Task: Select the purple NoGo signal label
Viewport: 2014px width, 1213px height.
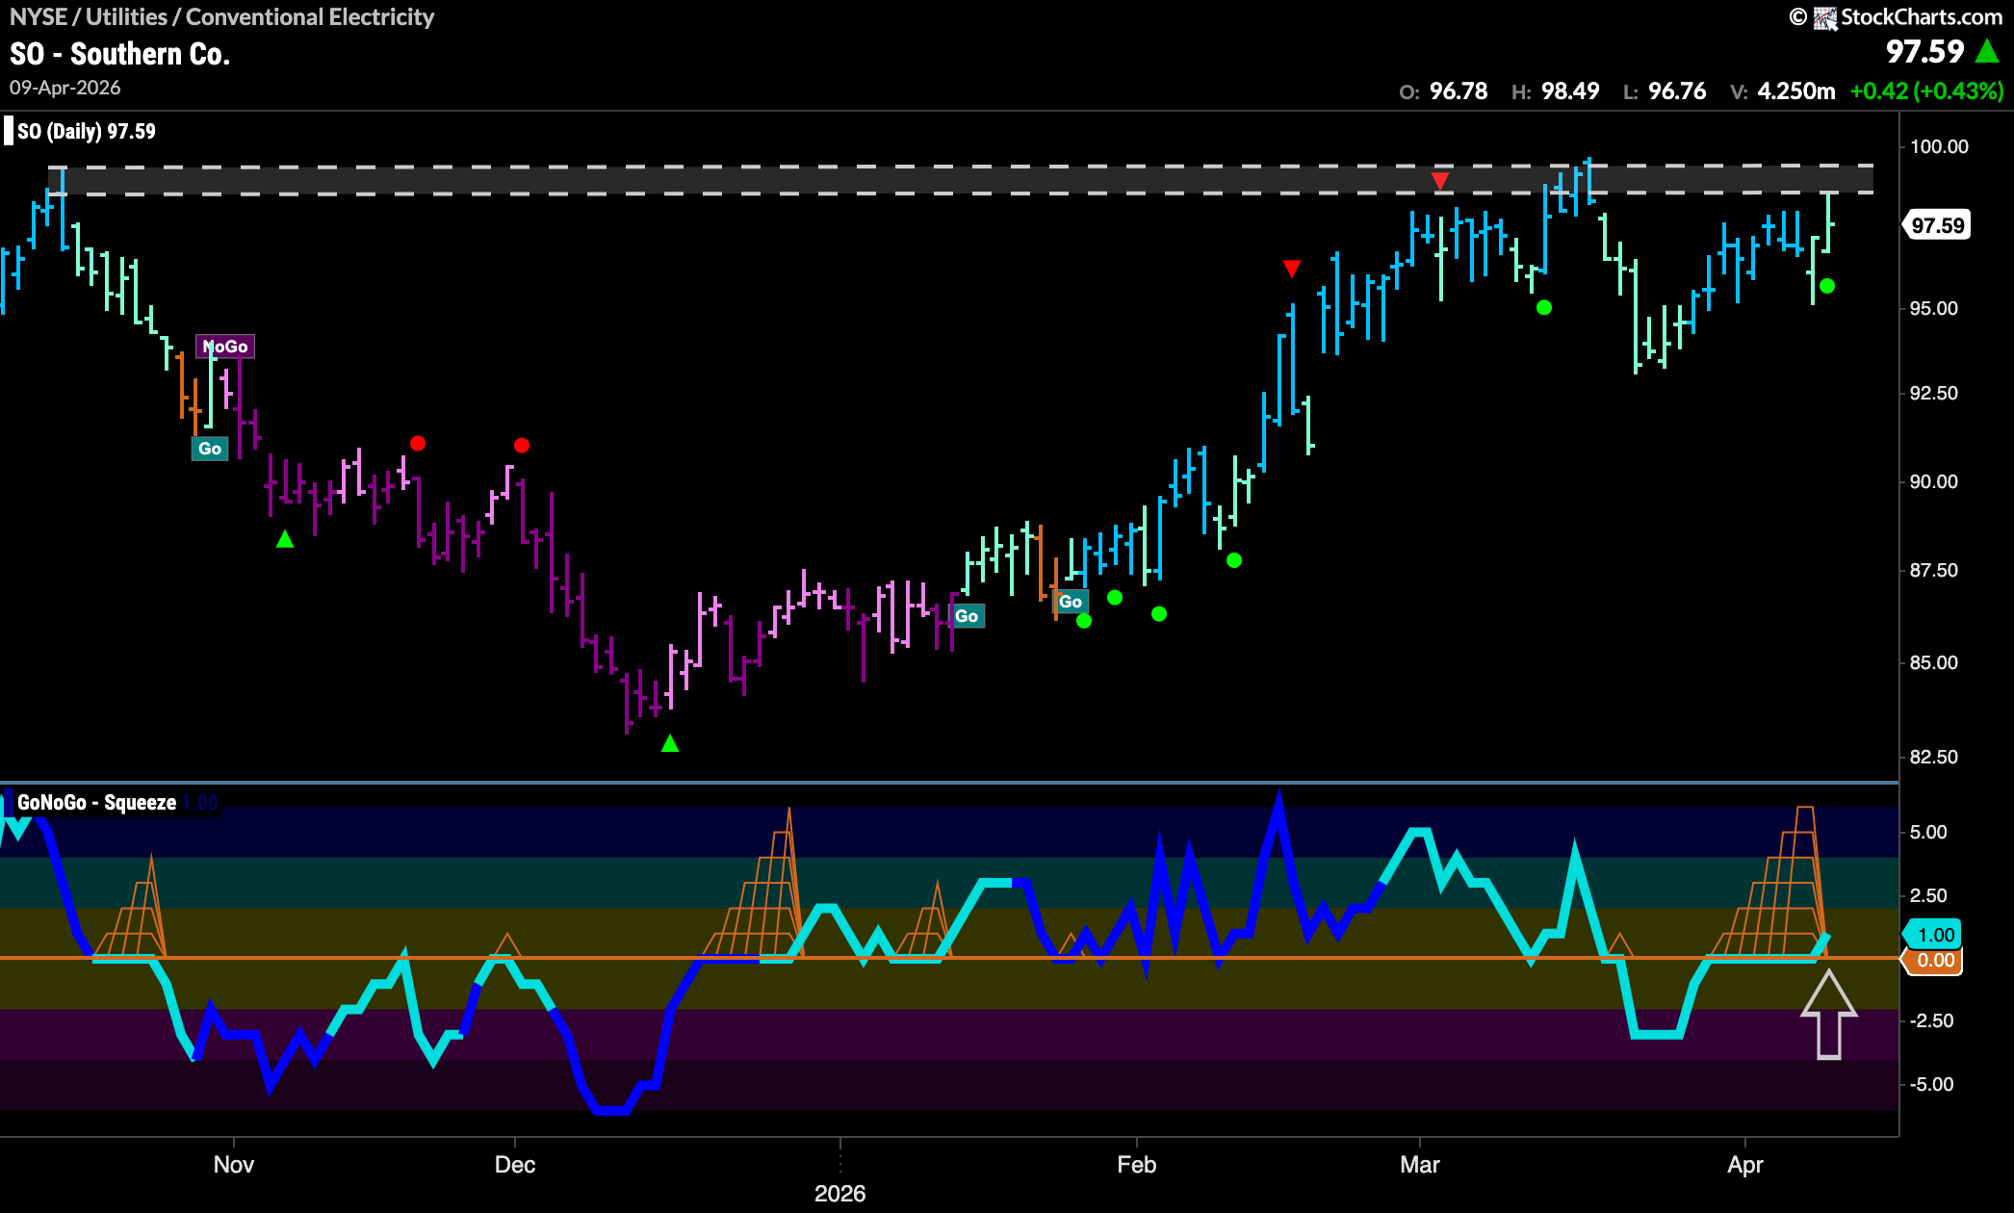Action: pyautogui.click(x=225, y=346)
